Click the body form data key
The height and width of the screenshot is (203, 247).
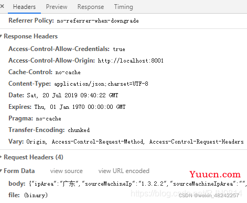coord(17,184)
